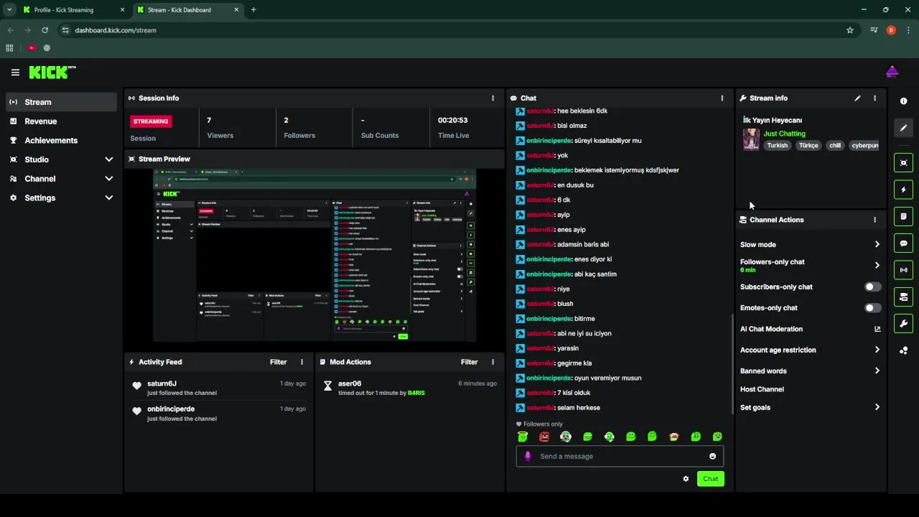Open Followers-only chat options
The width and height of the screenshot is (919, 517).
810,266
